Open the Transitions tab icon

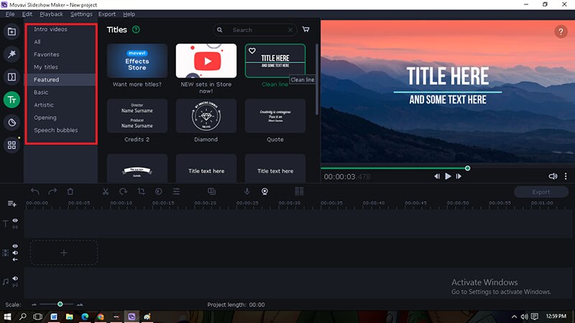point(11,77)
